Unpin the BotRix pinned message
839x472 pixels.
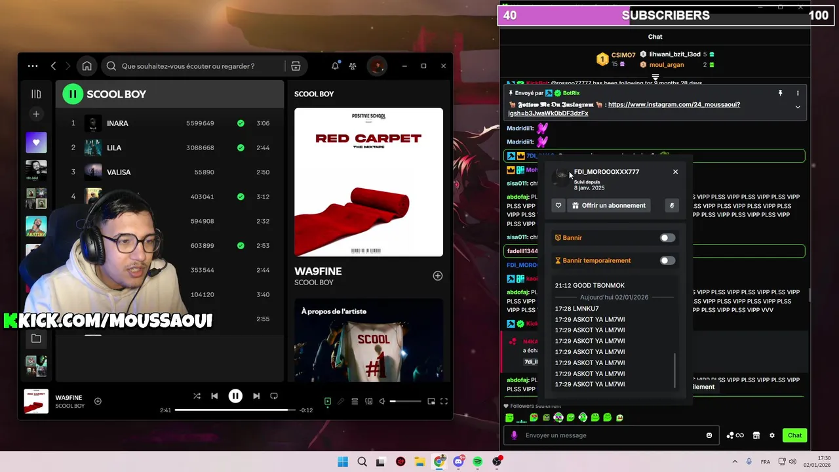780,93
